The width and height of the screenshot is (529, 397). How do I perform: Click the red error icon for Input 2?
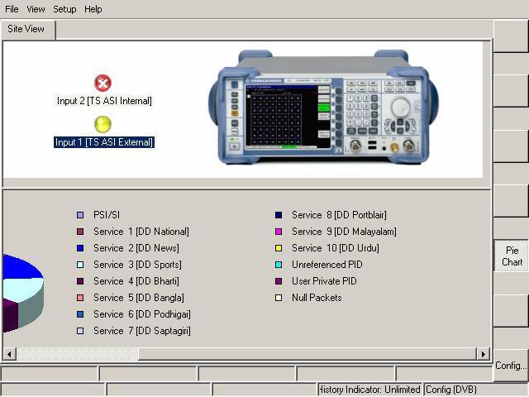(x=102, y=84)
